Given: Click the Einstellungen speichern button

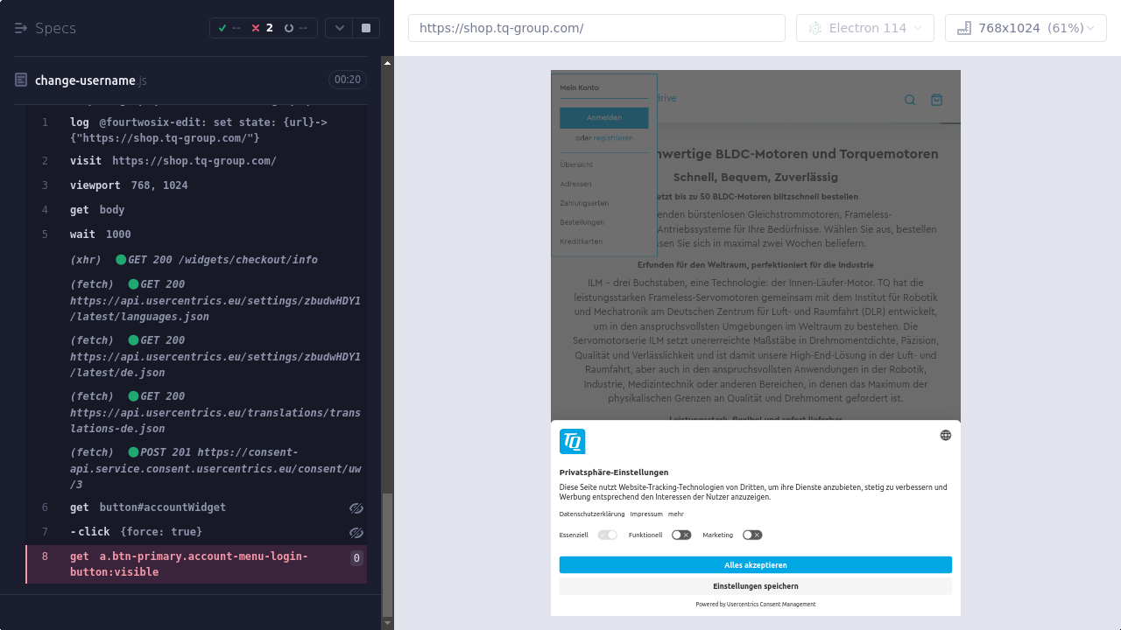Looking at the screenshot, I should tap(755, 586).
